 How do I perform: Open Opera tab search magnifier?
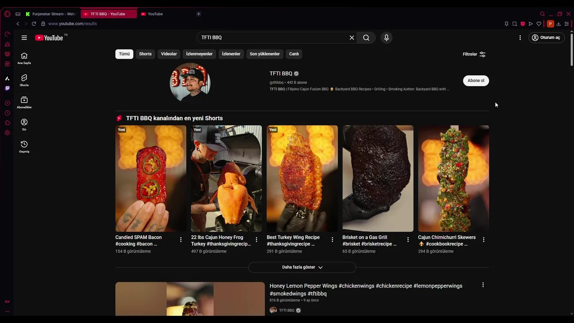click(x=542, y=14)
